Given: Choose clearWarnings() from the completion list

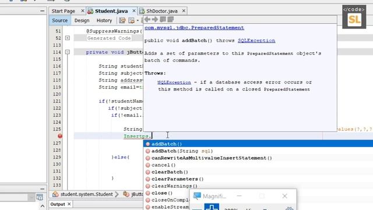Looking at the screenshot, I should pos(258,186).
